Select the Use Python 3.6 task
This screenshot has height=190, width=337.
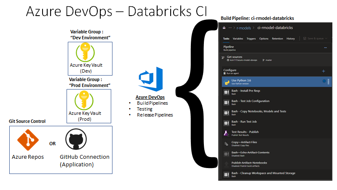277,82
